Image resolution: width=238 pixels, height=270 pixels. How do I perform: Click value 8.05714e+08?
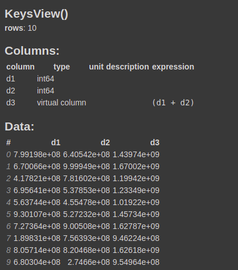click(37, 250)
